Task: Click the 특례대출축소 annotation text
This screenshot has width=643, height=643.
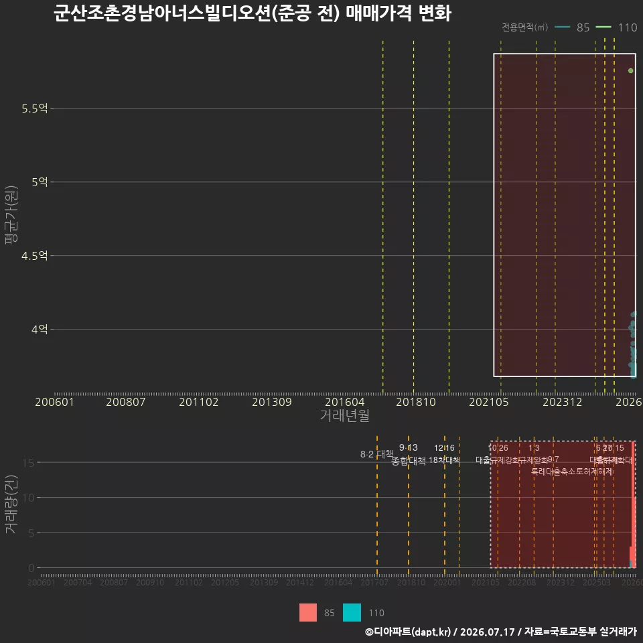Action: pos(554,472)
